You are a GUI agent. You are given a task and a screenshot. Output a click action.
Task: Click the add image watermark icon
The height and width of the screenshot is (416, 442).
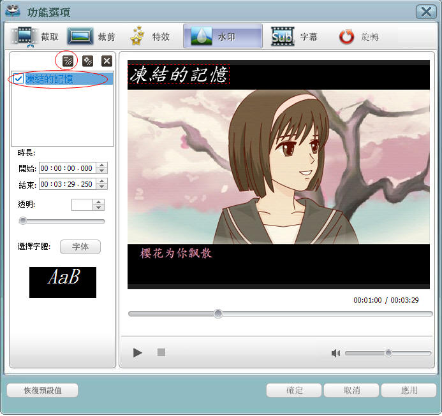[x=87, y=61]
